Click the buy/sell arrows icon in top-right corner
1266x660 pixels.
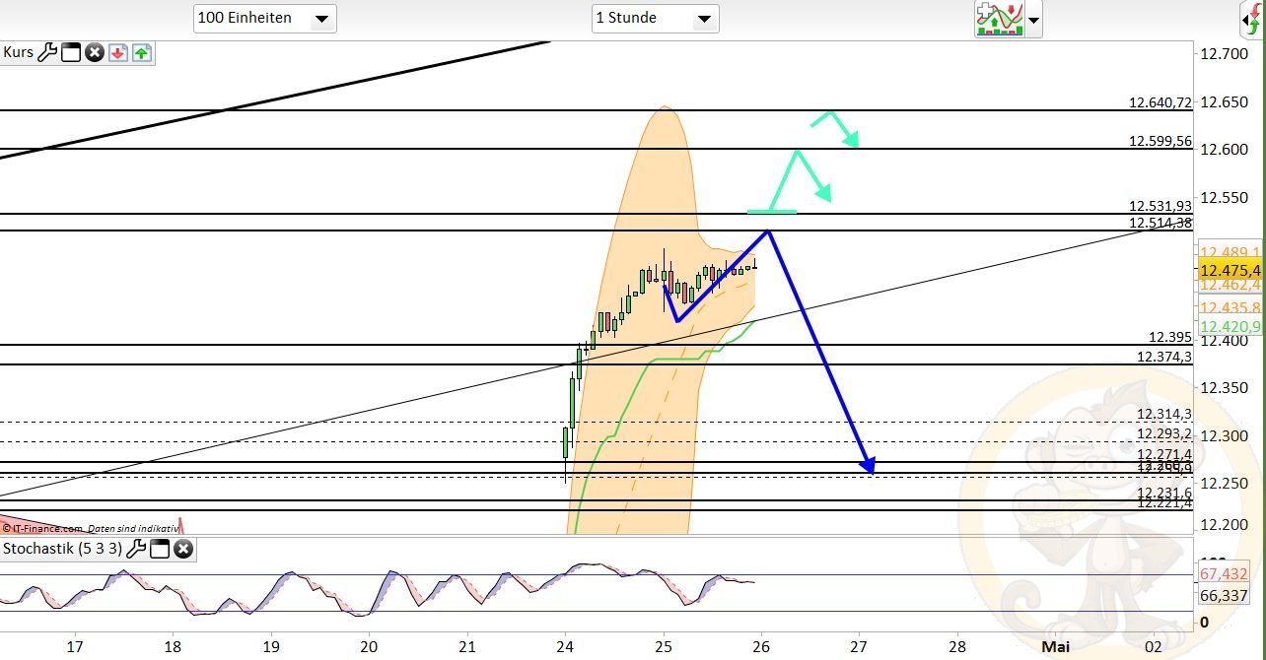(x=1254, y=18)
